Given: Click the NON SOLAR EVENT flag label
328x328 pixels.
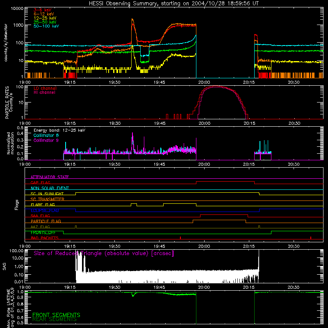Looking at the screenshot, I should point(50,188).
